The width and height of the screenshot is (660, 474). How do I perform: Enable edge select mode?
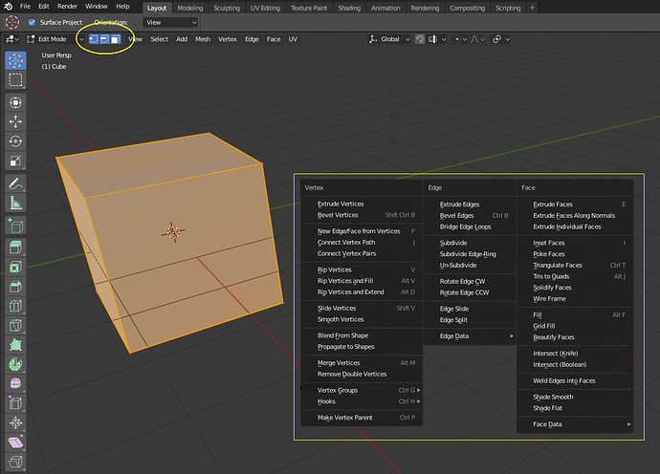coord(104,39)
